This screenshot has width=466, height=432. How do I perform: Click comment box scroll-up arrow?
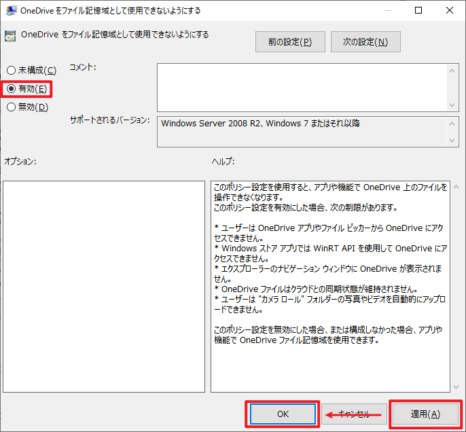point(452,71)
